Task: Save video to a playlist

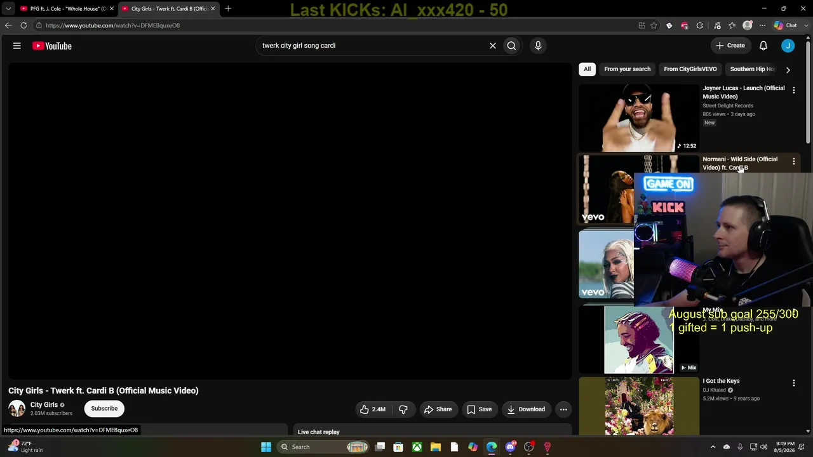Action: tap(480, 409)
